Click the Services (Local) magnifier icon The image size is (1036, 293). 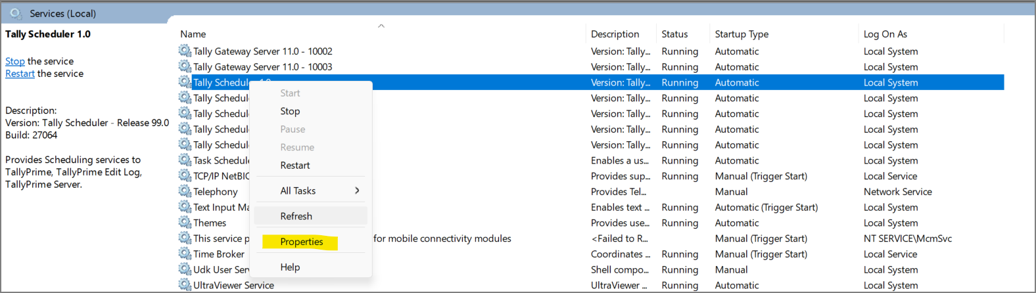pyautogui.click(x=16, y=13)
